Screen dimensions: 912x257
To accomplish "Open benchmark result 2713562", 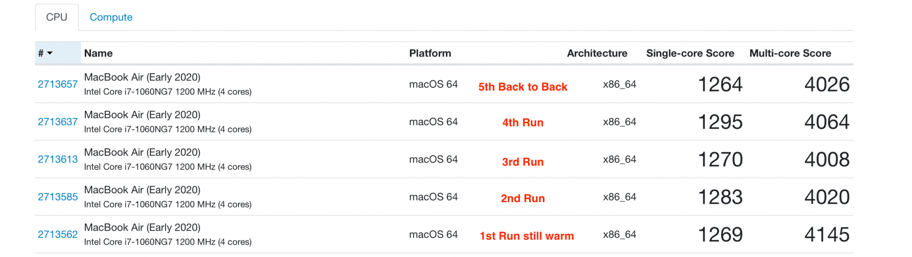I will coord(57,234).
